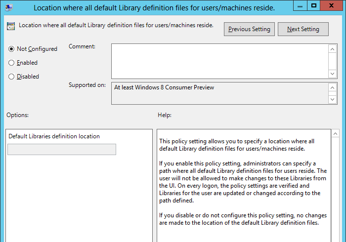The width and height of the screenshot is (346, 242).
Task: Click the policy setting icon beside the heading
Action: (11, 26)
